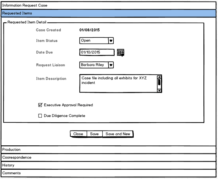Open the Coorespondence section

108,158
